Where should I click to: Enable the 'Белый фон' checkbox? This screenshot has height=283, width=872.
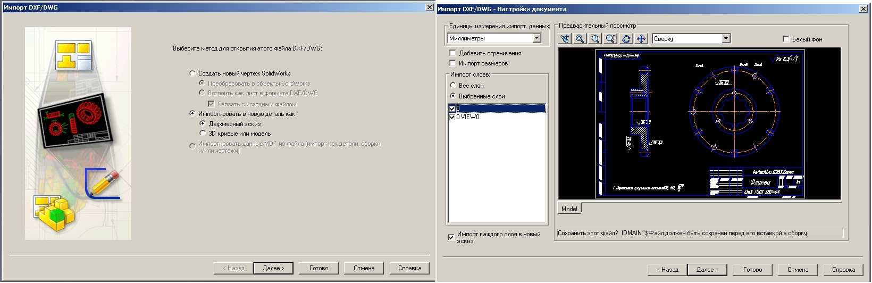(786, 39)
